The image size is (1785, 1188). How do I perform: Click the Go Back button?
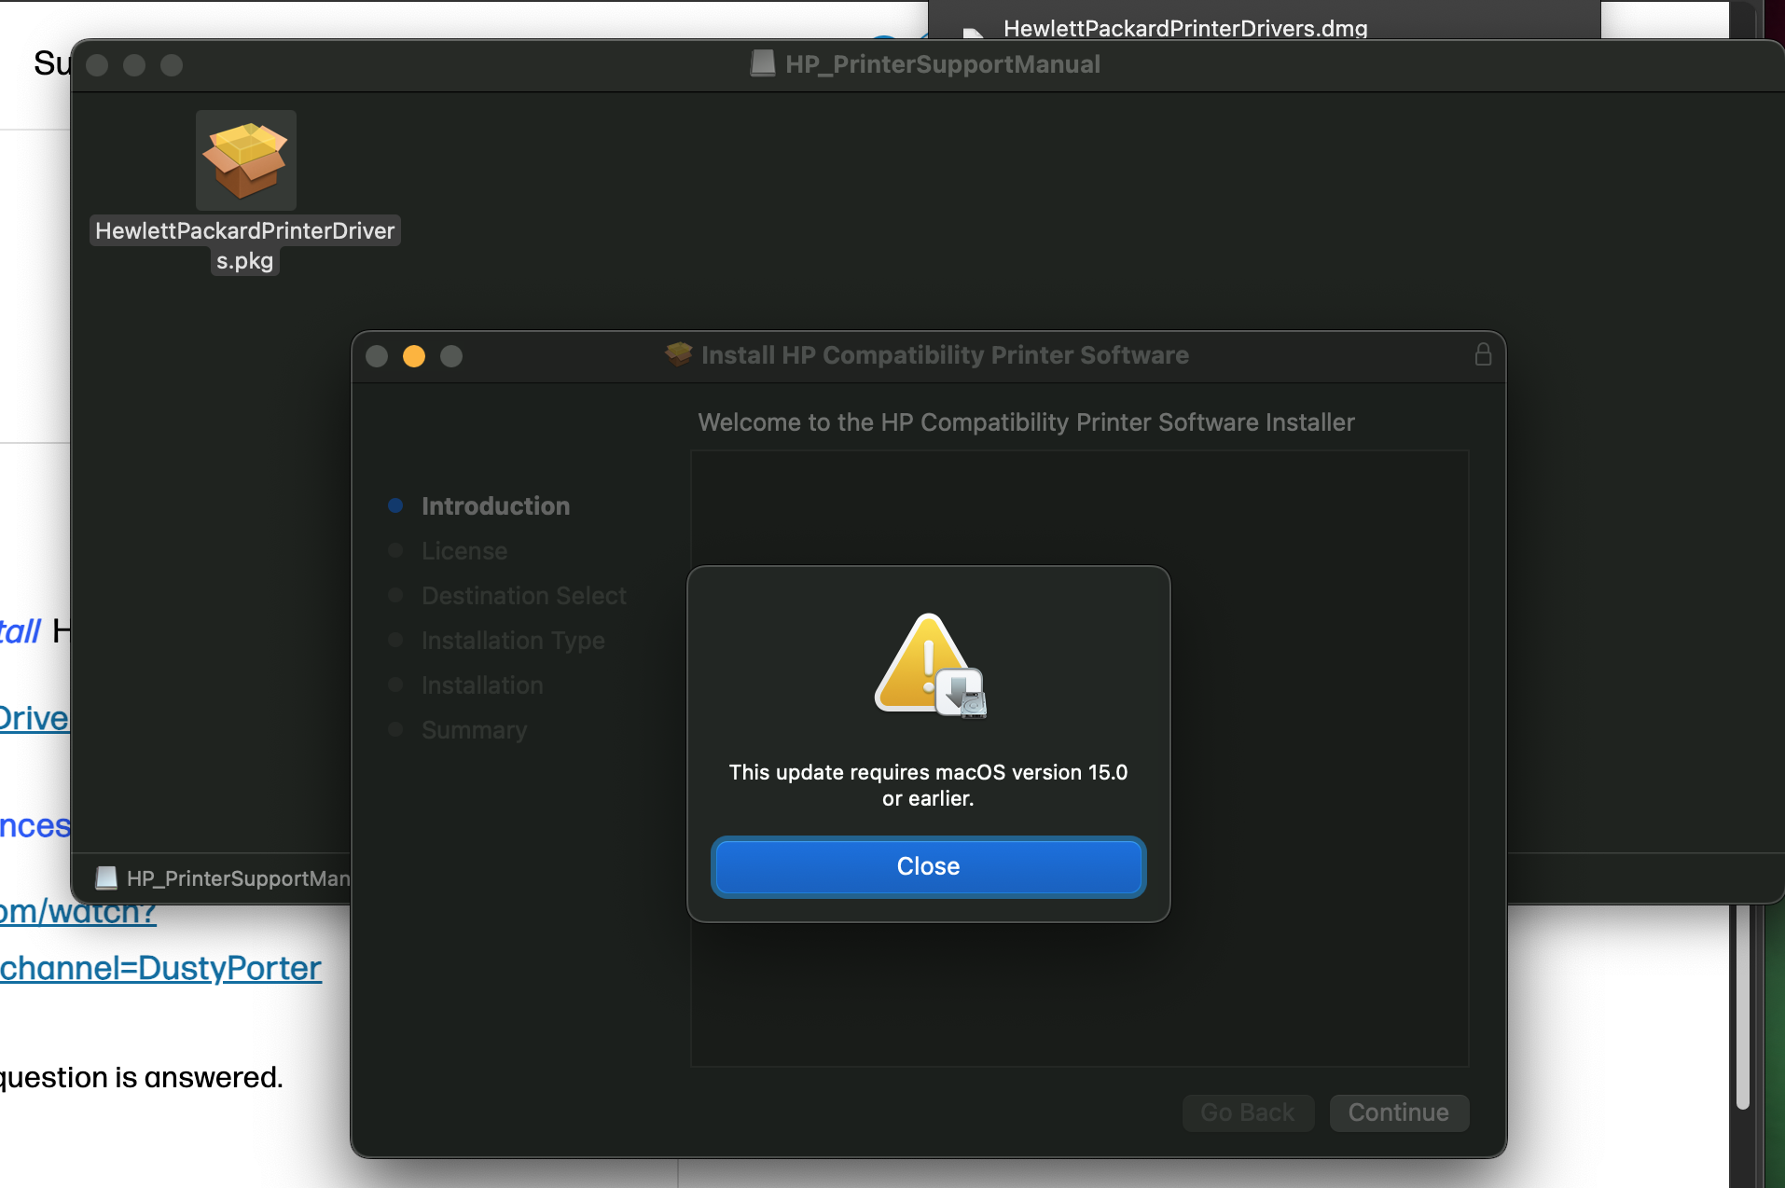1248,1112
